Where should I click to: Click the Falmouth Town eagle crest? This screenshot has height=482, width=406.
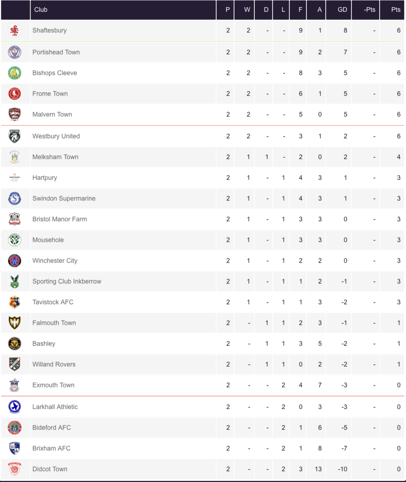pos(15,323)
